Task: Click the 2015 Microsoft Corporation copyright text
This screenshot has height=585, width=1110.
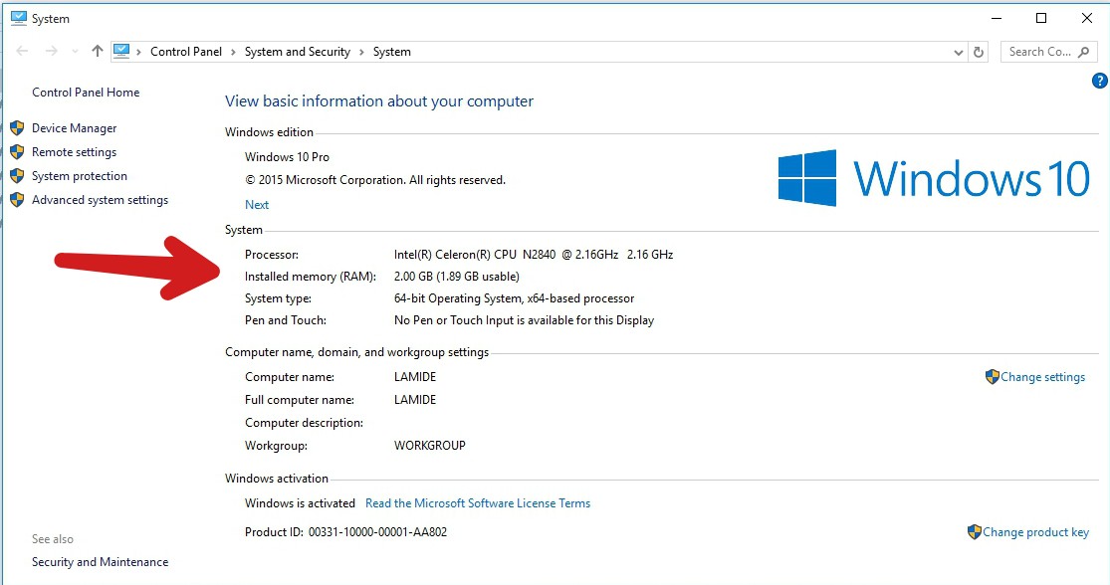Action: (x=375, y=180)
